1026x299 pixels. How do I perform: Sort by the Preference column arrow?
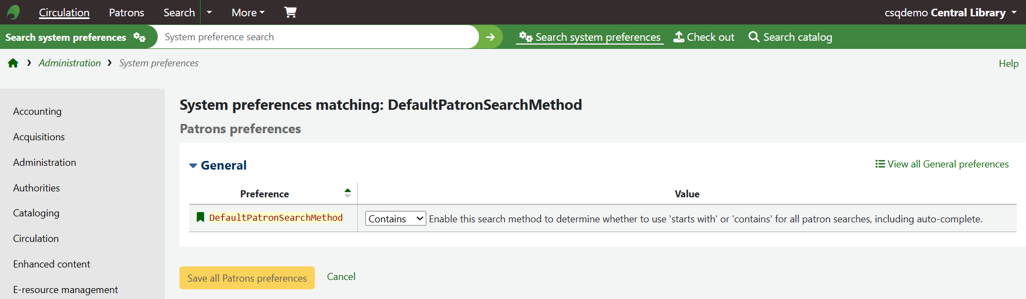click(x=347, y=193)
